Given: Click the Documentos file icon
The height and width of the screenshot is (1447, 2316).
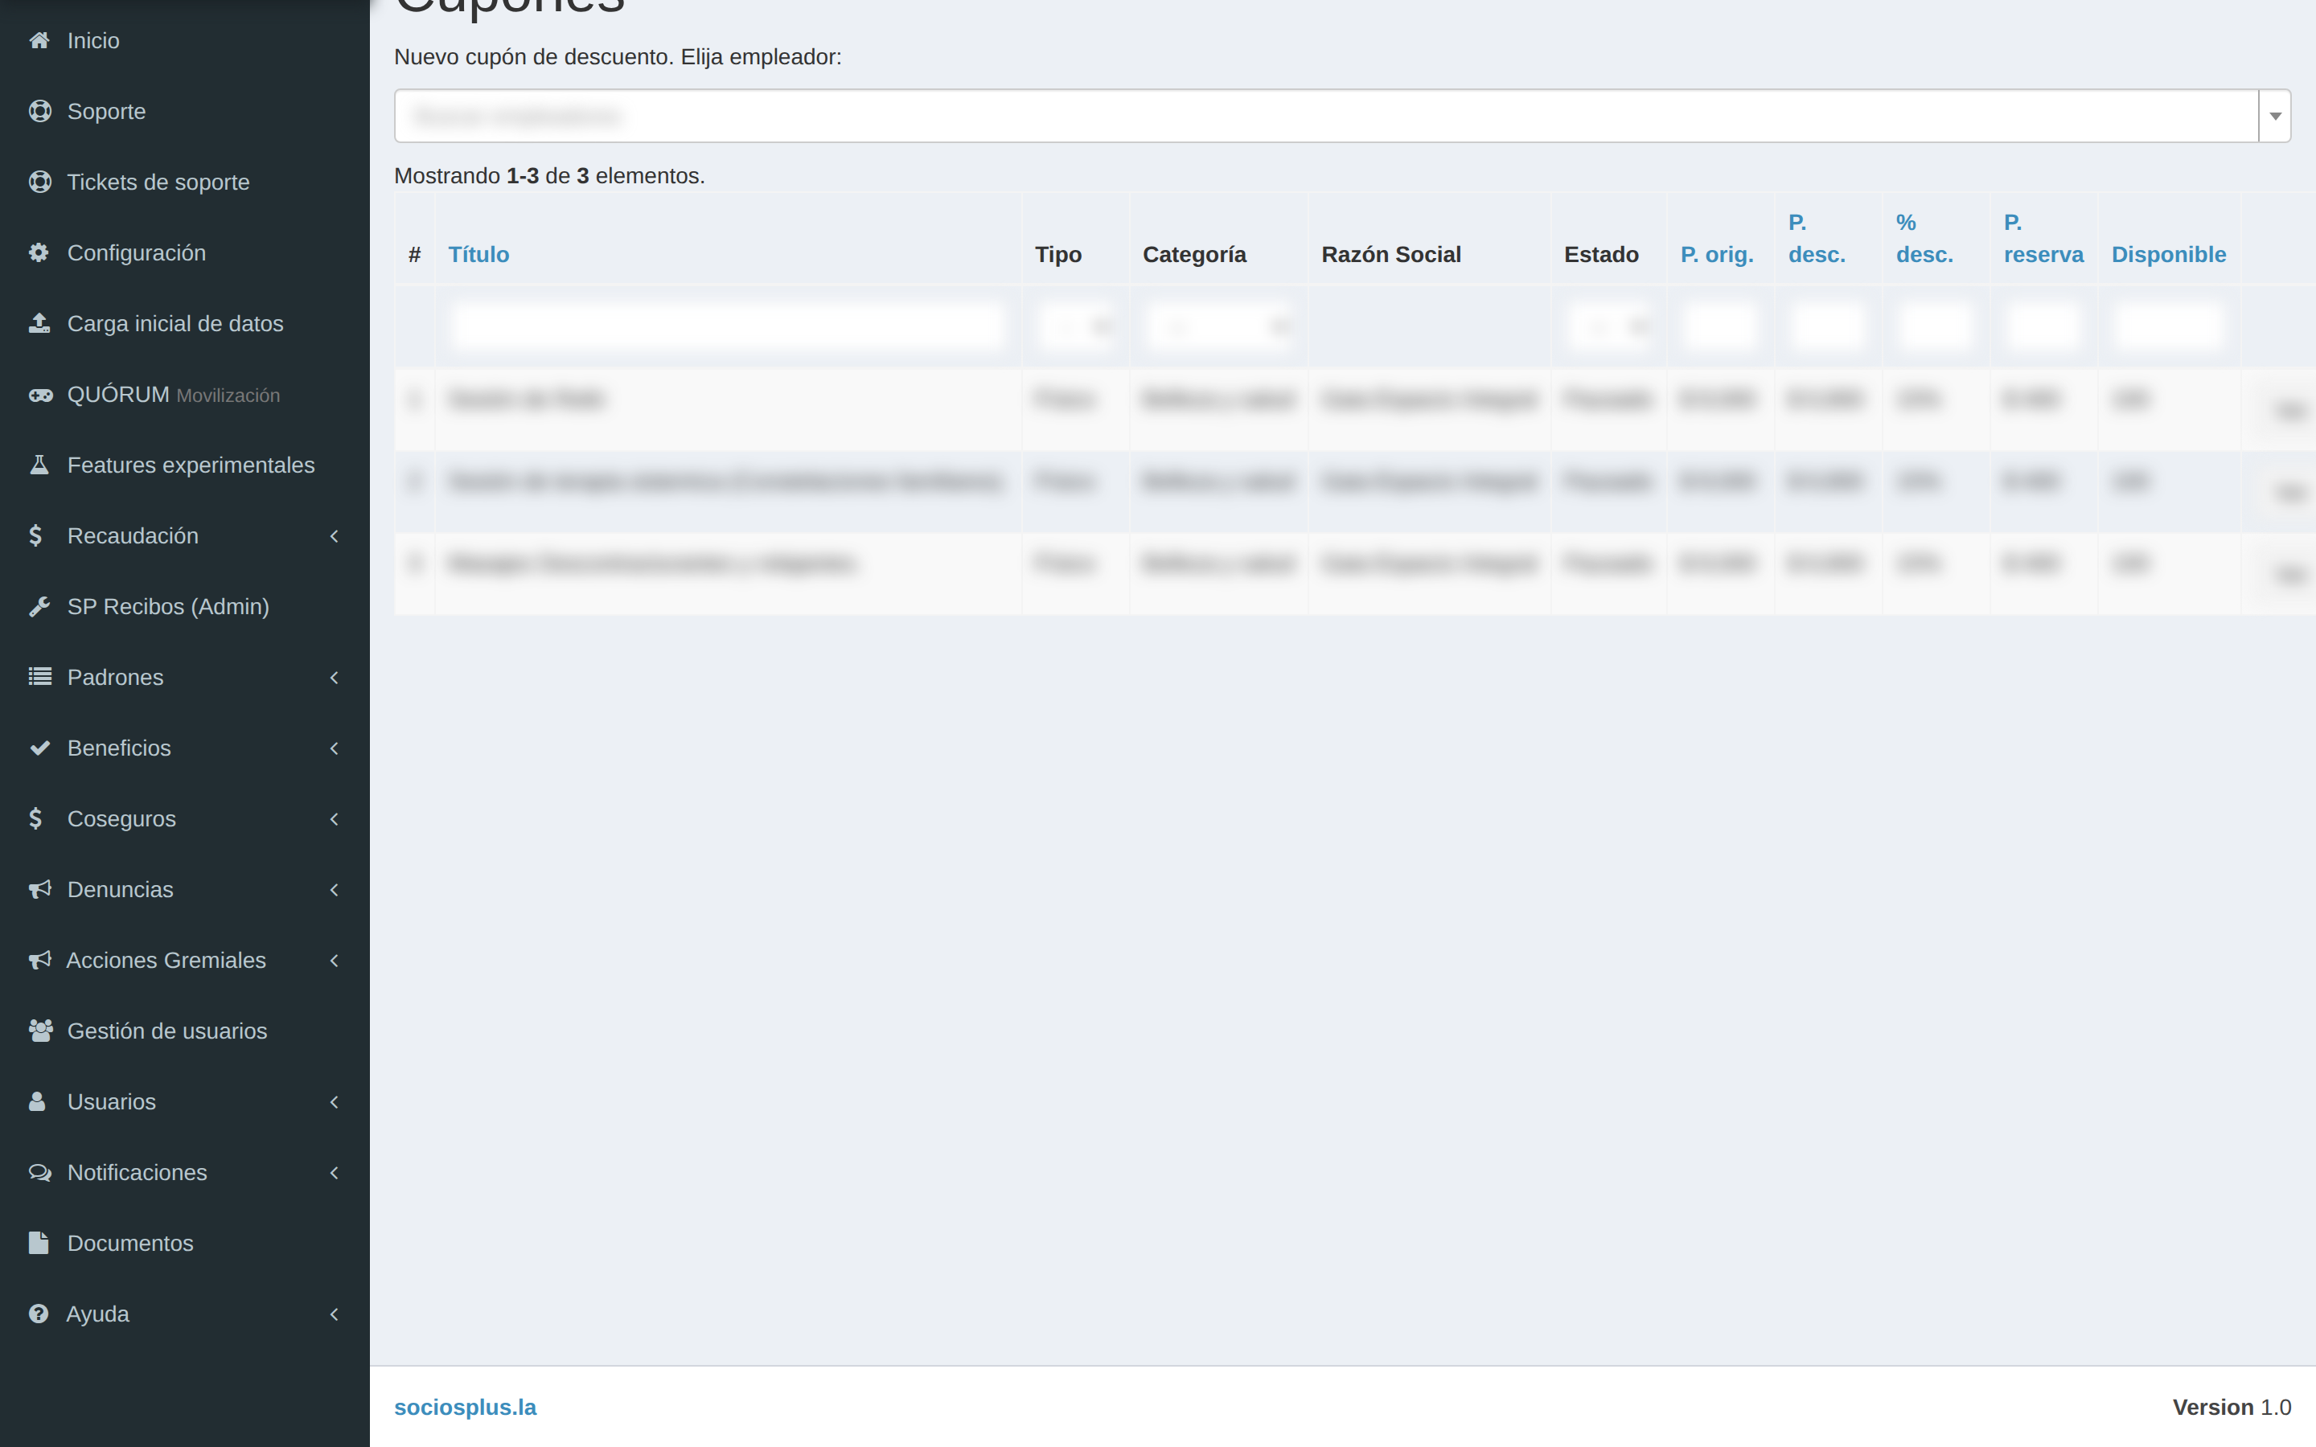Looking at the screenshot, I should [x=39, y=1243].
